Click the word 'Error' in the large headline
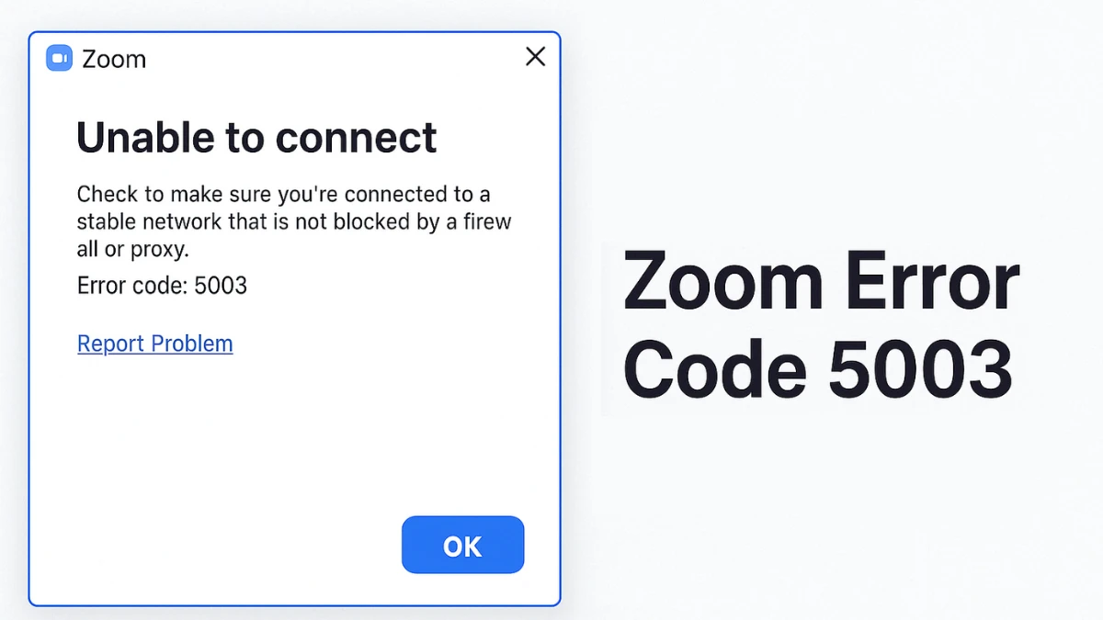The width and height of the screenshot is (1103, 620). click(932, 281)
